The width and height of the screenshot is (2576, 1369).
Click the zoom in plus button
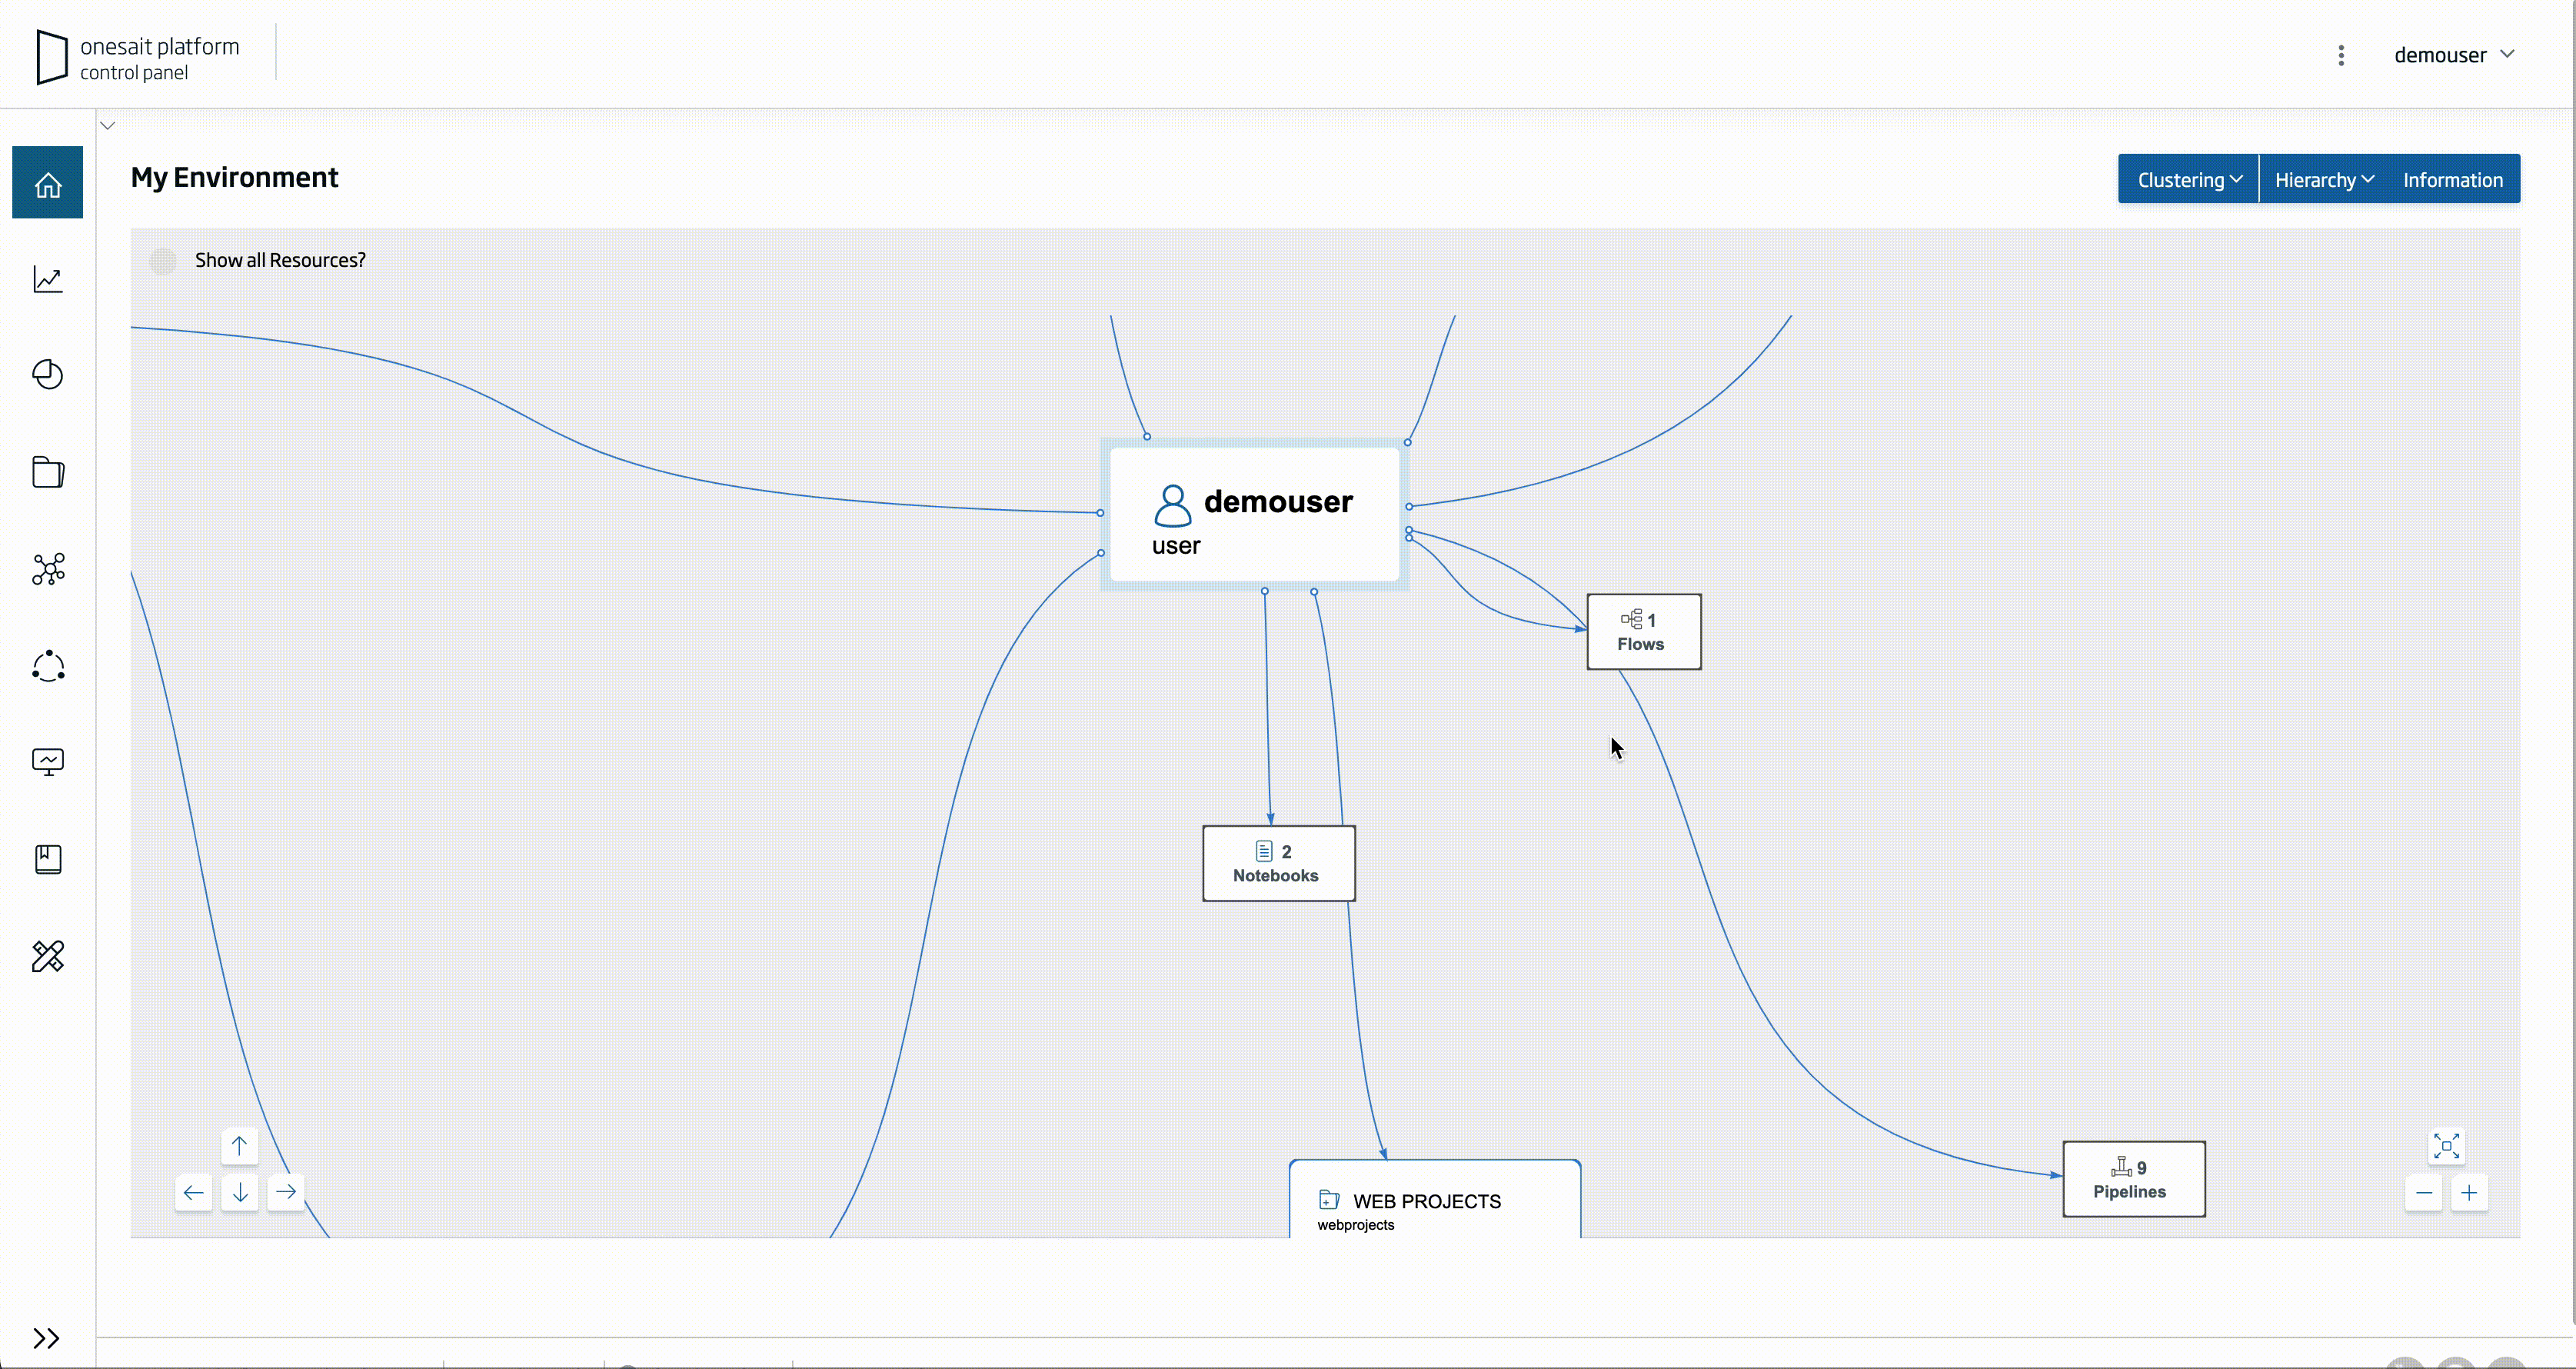(x=2469, y=1193)
